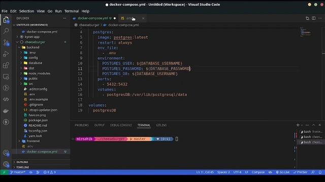
Task: Open package.json in file tree
Action: click(x=38, y=120)
